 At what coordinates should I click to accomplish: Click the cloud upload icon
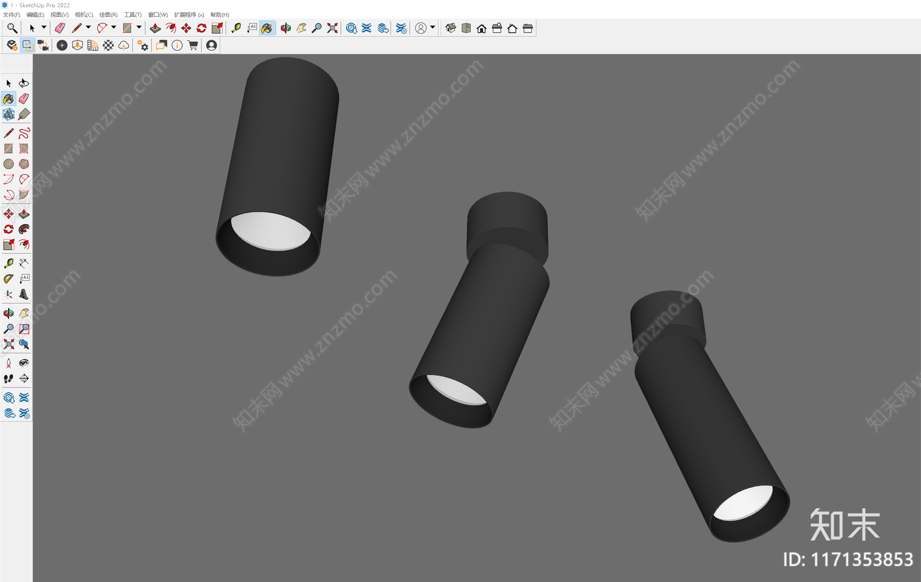[124, 45]
